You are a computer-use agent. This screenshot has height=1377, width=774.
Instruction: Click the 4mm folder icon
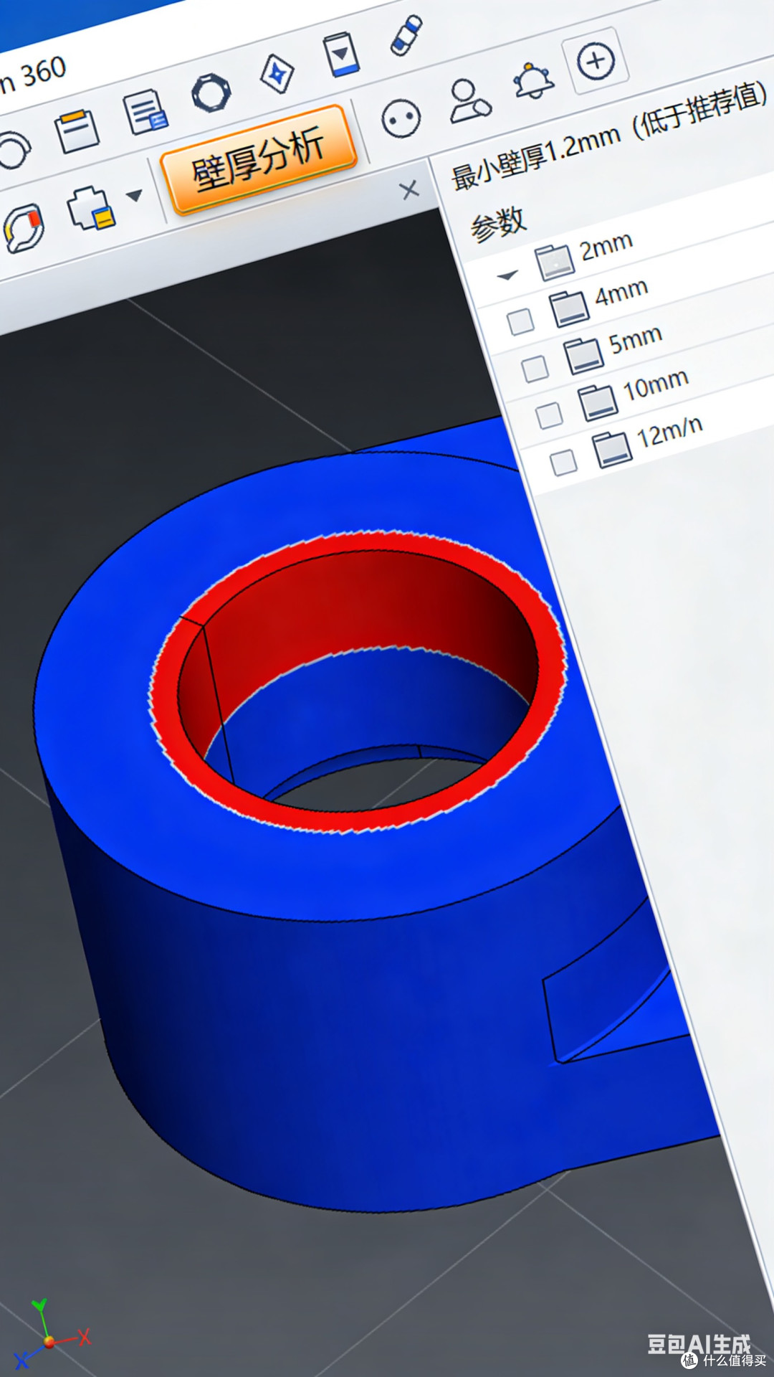(570, 308)
